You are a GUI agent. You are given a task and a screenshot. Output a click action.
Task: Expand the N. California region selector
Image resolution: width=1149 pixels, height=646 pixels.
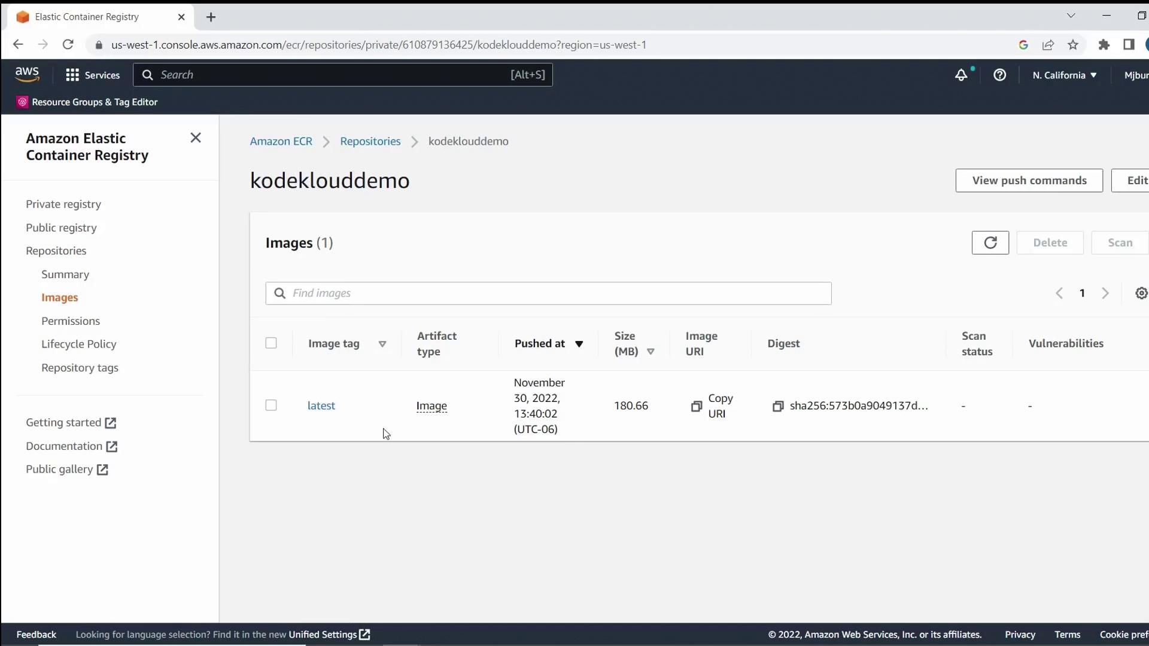pos(1064,75)
